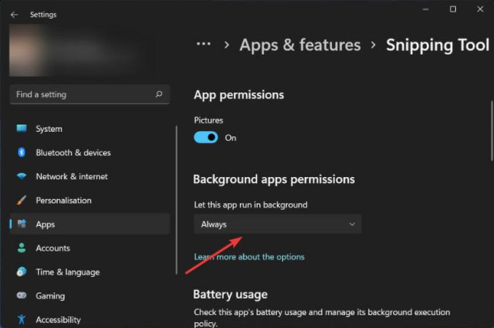The height and width of the screenshot is (328, 494).
Task: Turn off the Pictures permission toggle
Action: coord(206,137)
